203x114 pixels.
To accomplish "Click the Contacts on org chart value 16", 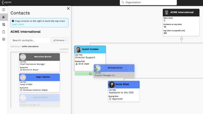I will coord(165,27).
